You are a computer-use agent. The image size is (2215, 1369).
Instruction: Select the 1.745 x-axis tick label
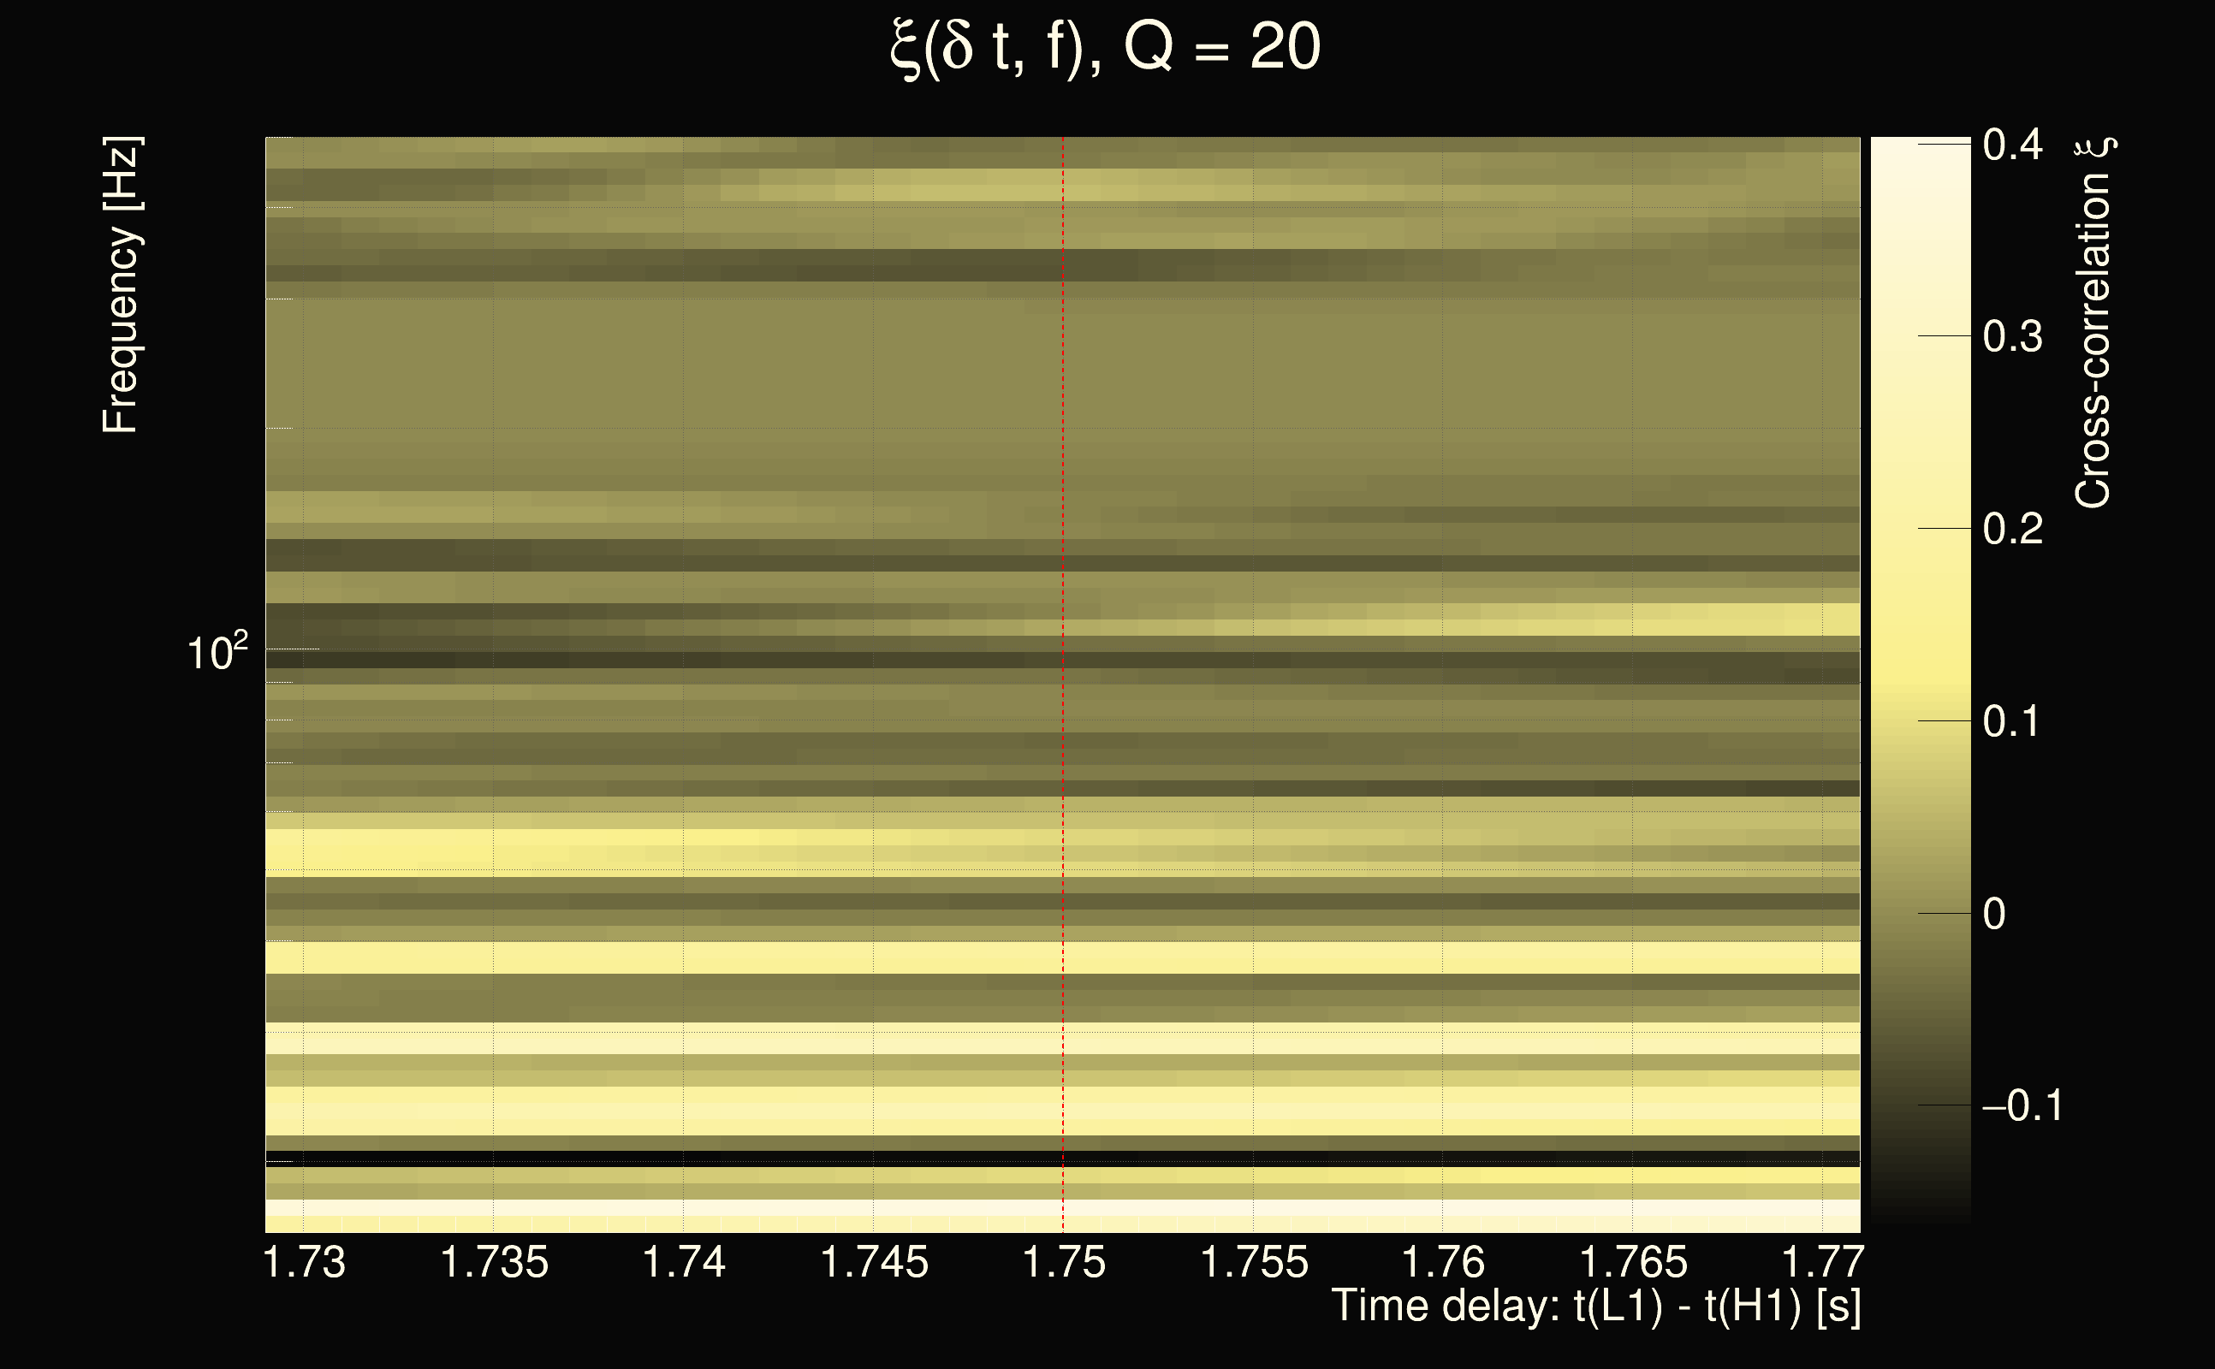point(874,1262)
